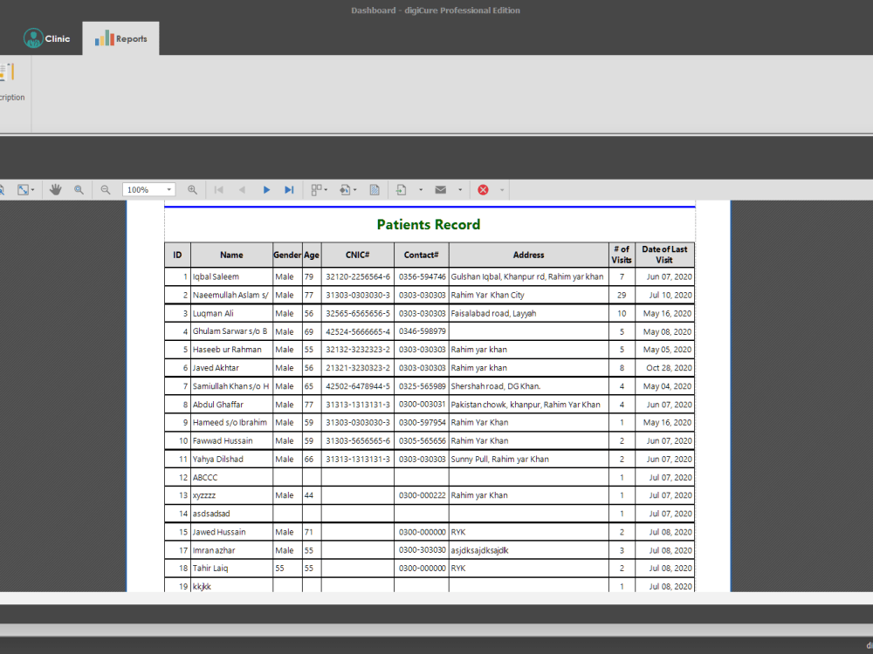This screenshot has height=654, width=873.
Task: Click the zoom in magnifier icon
Action: 192,189
